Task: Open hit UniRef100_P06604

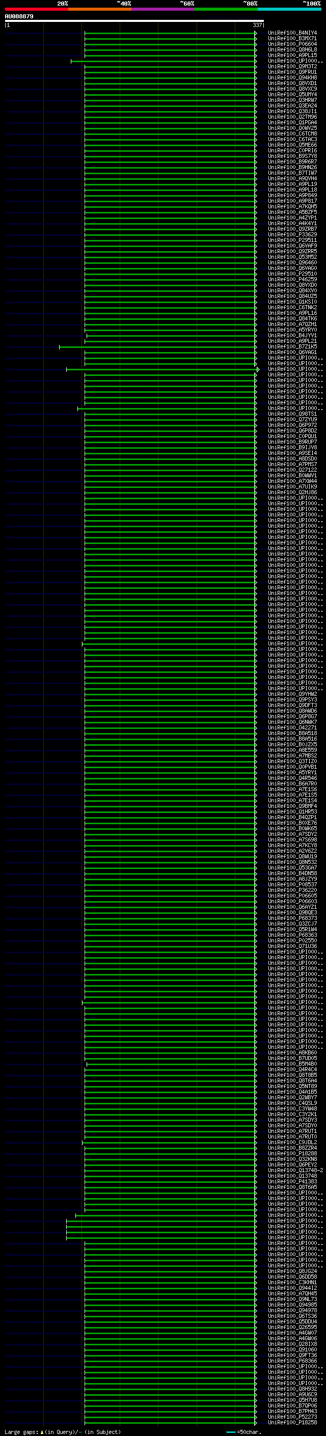Action: [292, 44]
